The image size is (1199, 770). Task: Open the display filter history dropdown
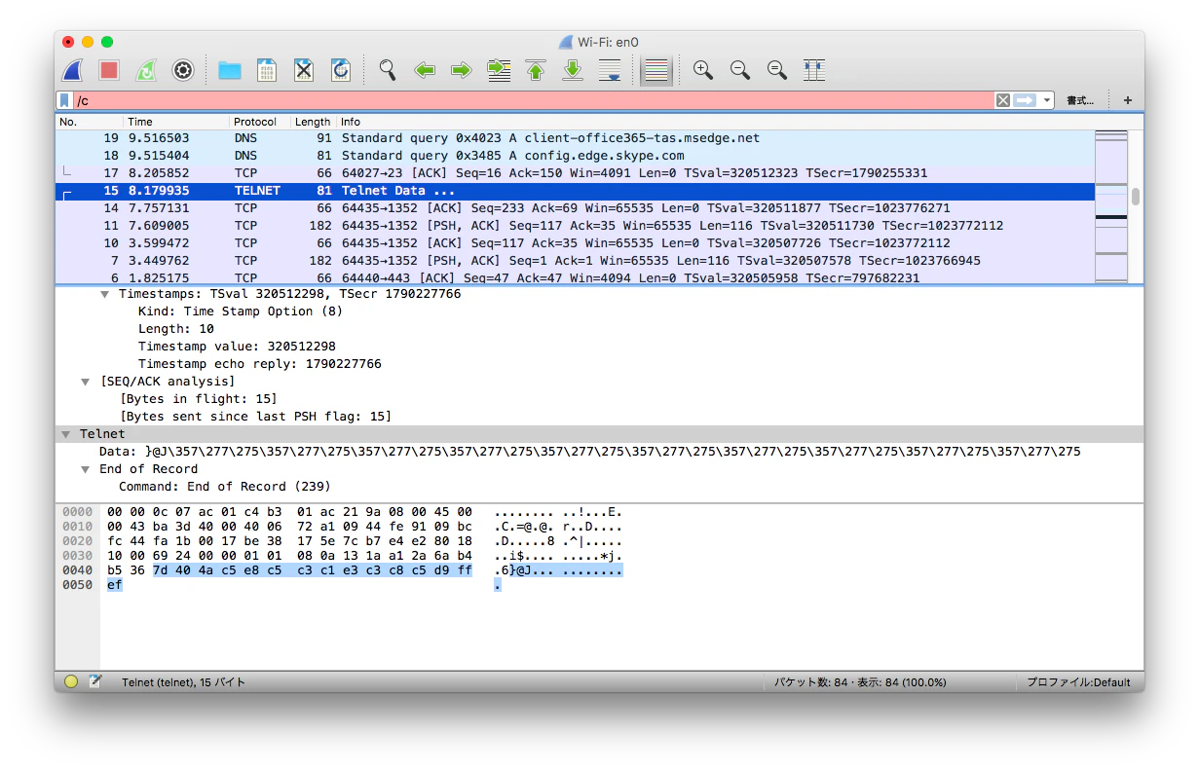point(1047,100)
